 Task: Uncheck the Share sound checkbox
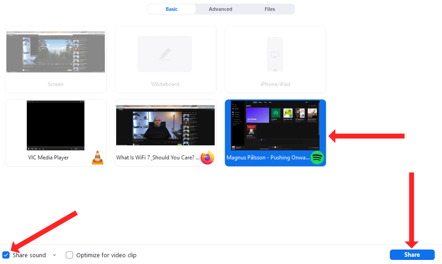click(6, 255)
